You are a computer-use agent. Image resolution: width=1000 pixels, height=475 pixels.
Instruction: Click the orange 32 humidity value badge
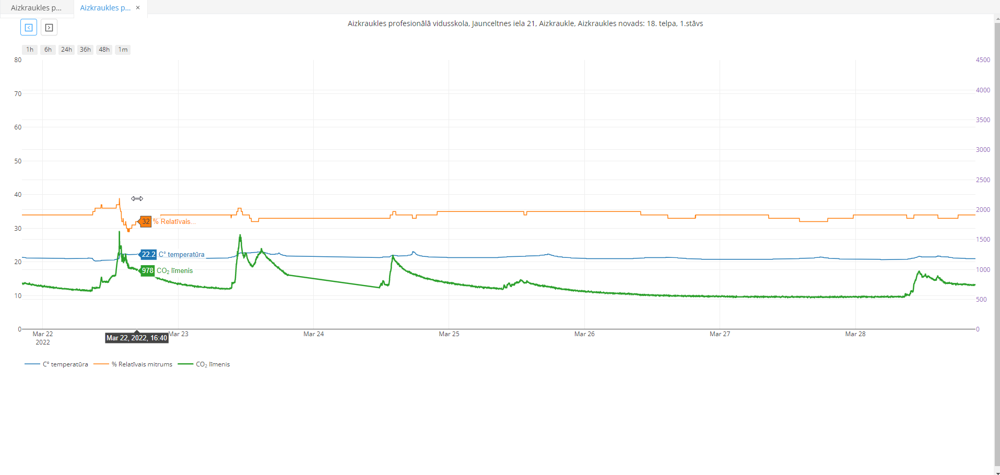[146, 221]
